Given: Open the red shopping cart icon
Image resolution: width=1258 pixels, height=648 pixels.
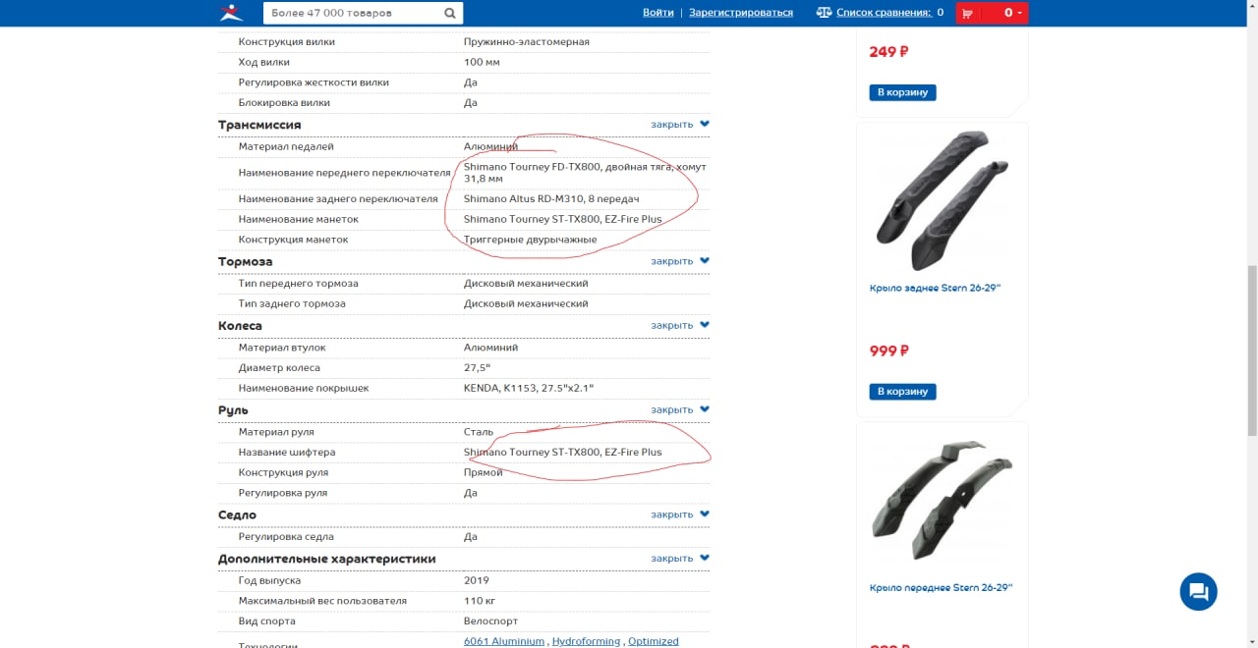Looking at the screenshot, I should (969, 13).
